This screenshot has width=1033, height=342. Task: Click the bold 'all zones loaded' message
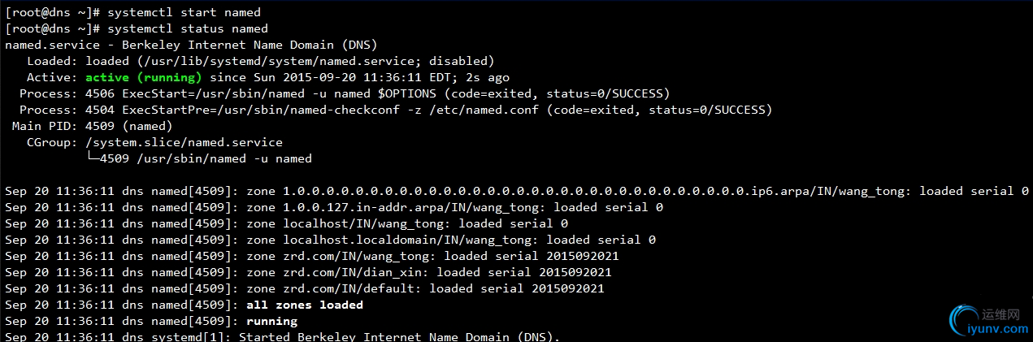[x=305, y=305]
